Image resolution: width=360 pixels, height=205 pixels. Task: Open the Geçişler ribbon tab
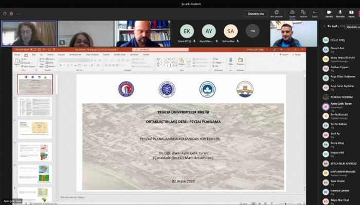point(61,55)
